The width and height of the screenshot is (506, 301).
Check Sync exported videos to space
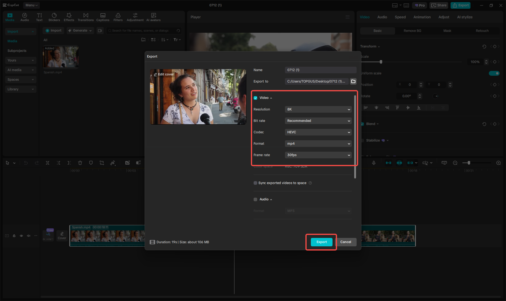pyautogui.click(x=255, y=183)
